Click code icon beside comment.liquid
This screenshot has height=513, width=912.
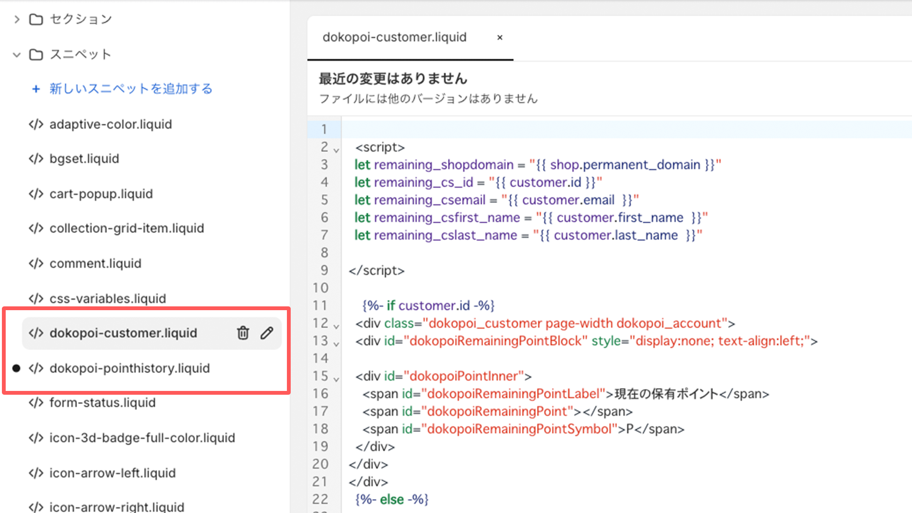pyautogui.click(x=36, y=264)
